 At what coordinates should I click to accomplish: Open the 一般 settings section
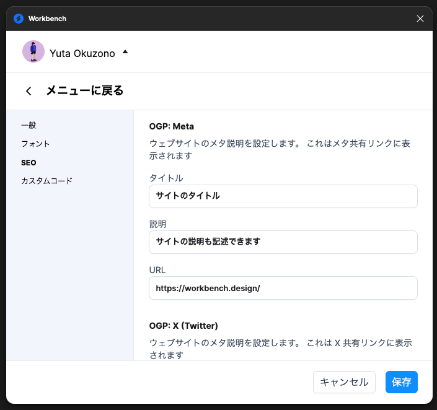pos(29,125)
